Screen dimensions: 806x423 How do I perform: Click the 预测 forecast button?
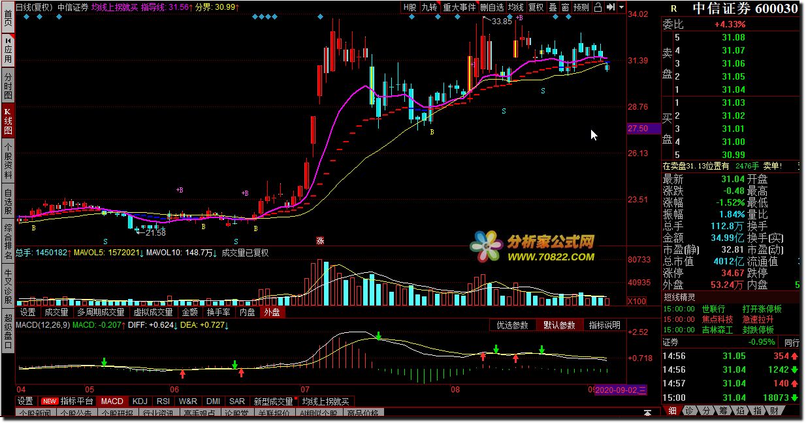581,7
